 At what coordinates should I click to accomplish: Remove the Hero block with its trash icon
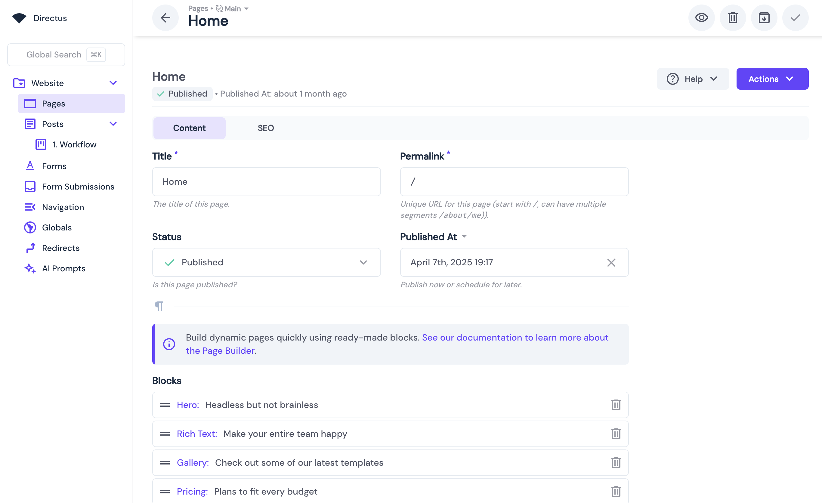point(616,405)
